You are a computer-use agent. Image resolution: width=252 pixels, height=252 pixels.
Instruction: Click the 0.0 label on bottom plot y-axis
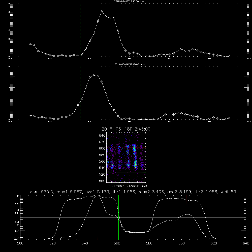17,239
